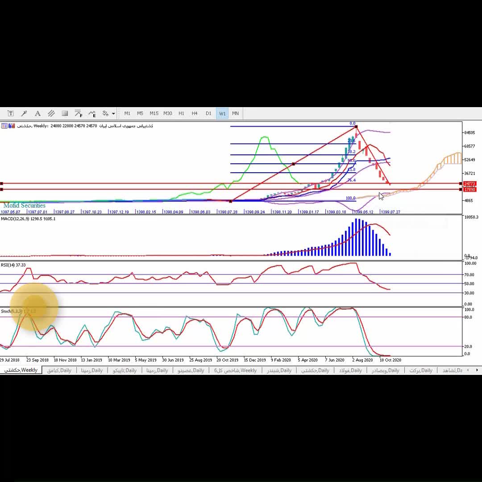Select the letter A text tool
Screen dimensions: 482x482
(x=37, y=113)
